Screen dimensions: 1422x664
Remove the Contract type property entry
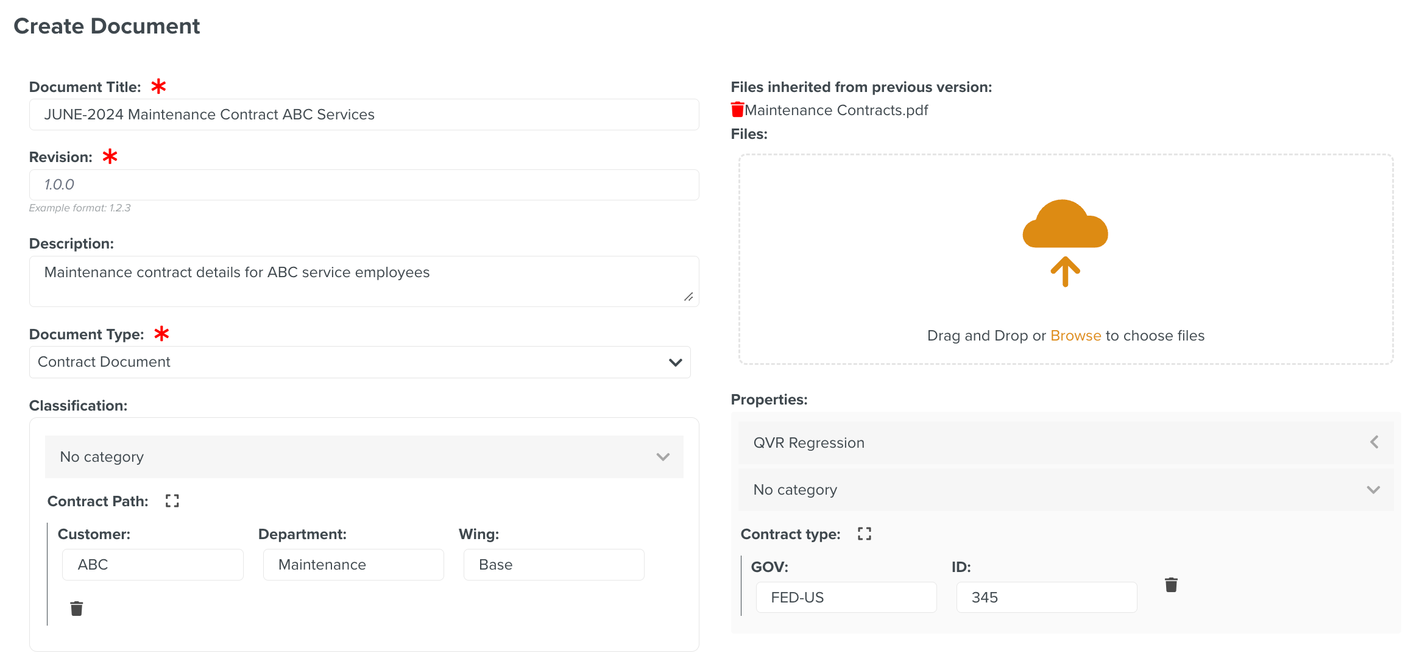tap(1171, 585)
